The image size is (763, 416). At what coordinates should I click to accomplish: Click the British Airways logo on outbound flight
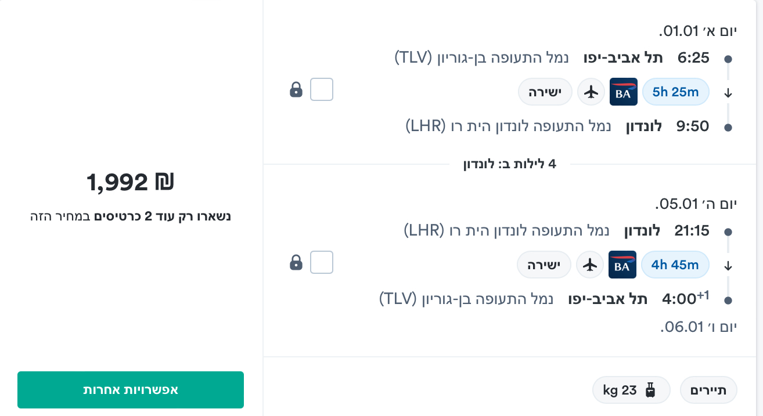tap(623, 92)
